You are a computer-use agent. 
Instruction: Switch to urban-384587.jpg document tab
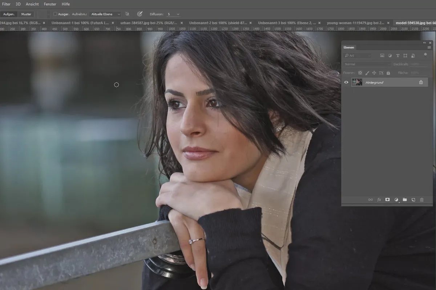(x=149, y=23)
